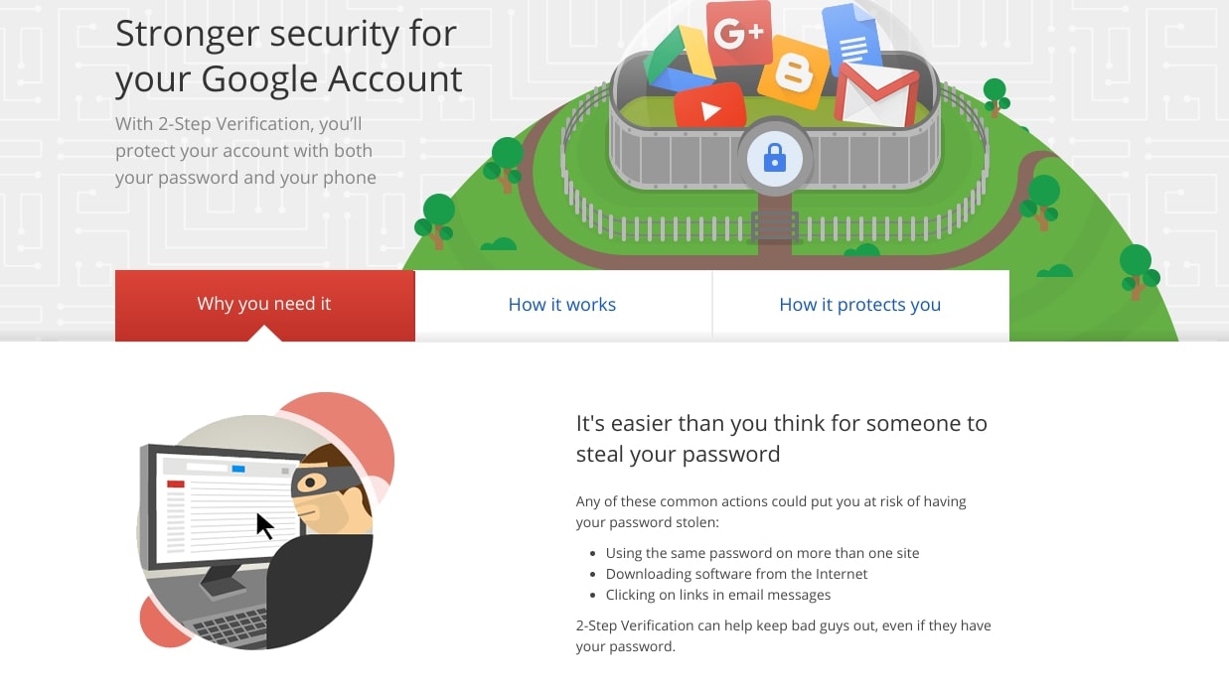Click the blue padlock icon on vault
Viewport: 1229px width, 691px height.
[x=775, y=157]
